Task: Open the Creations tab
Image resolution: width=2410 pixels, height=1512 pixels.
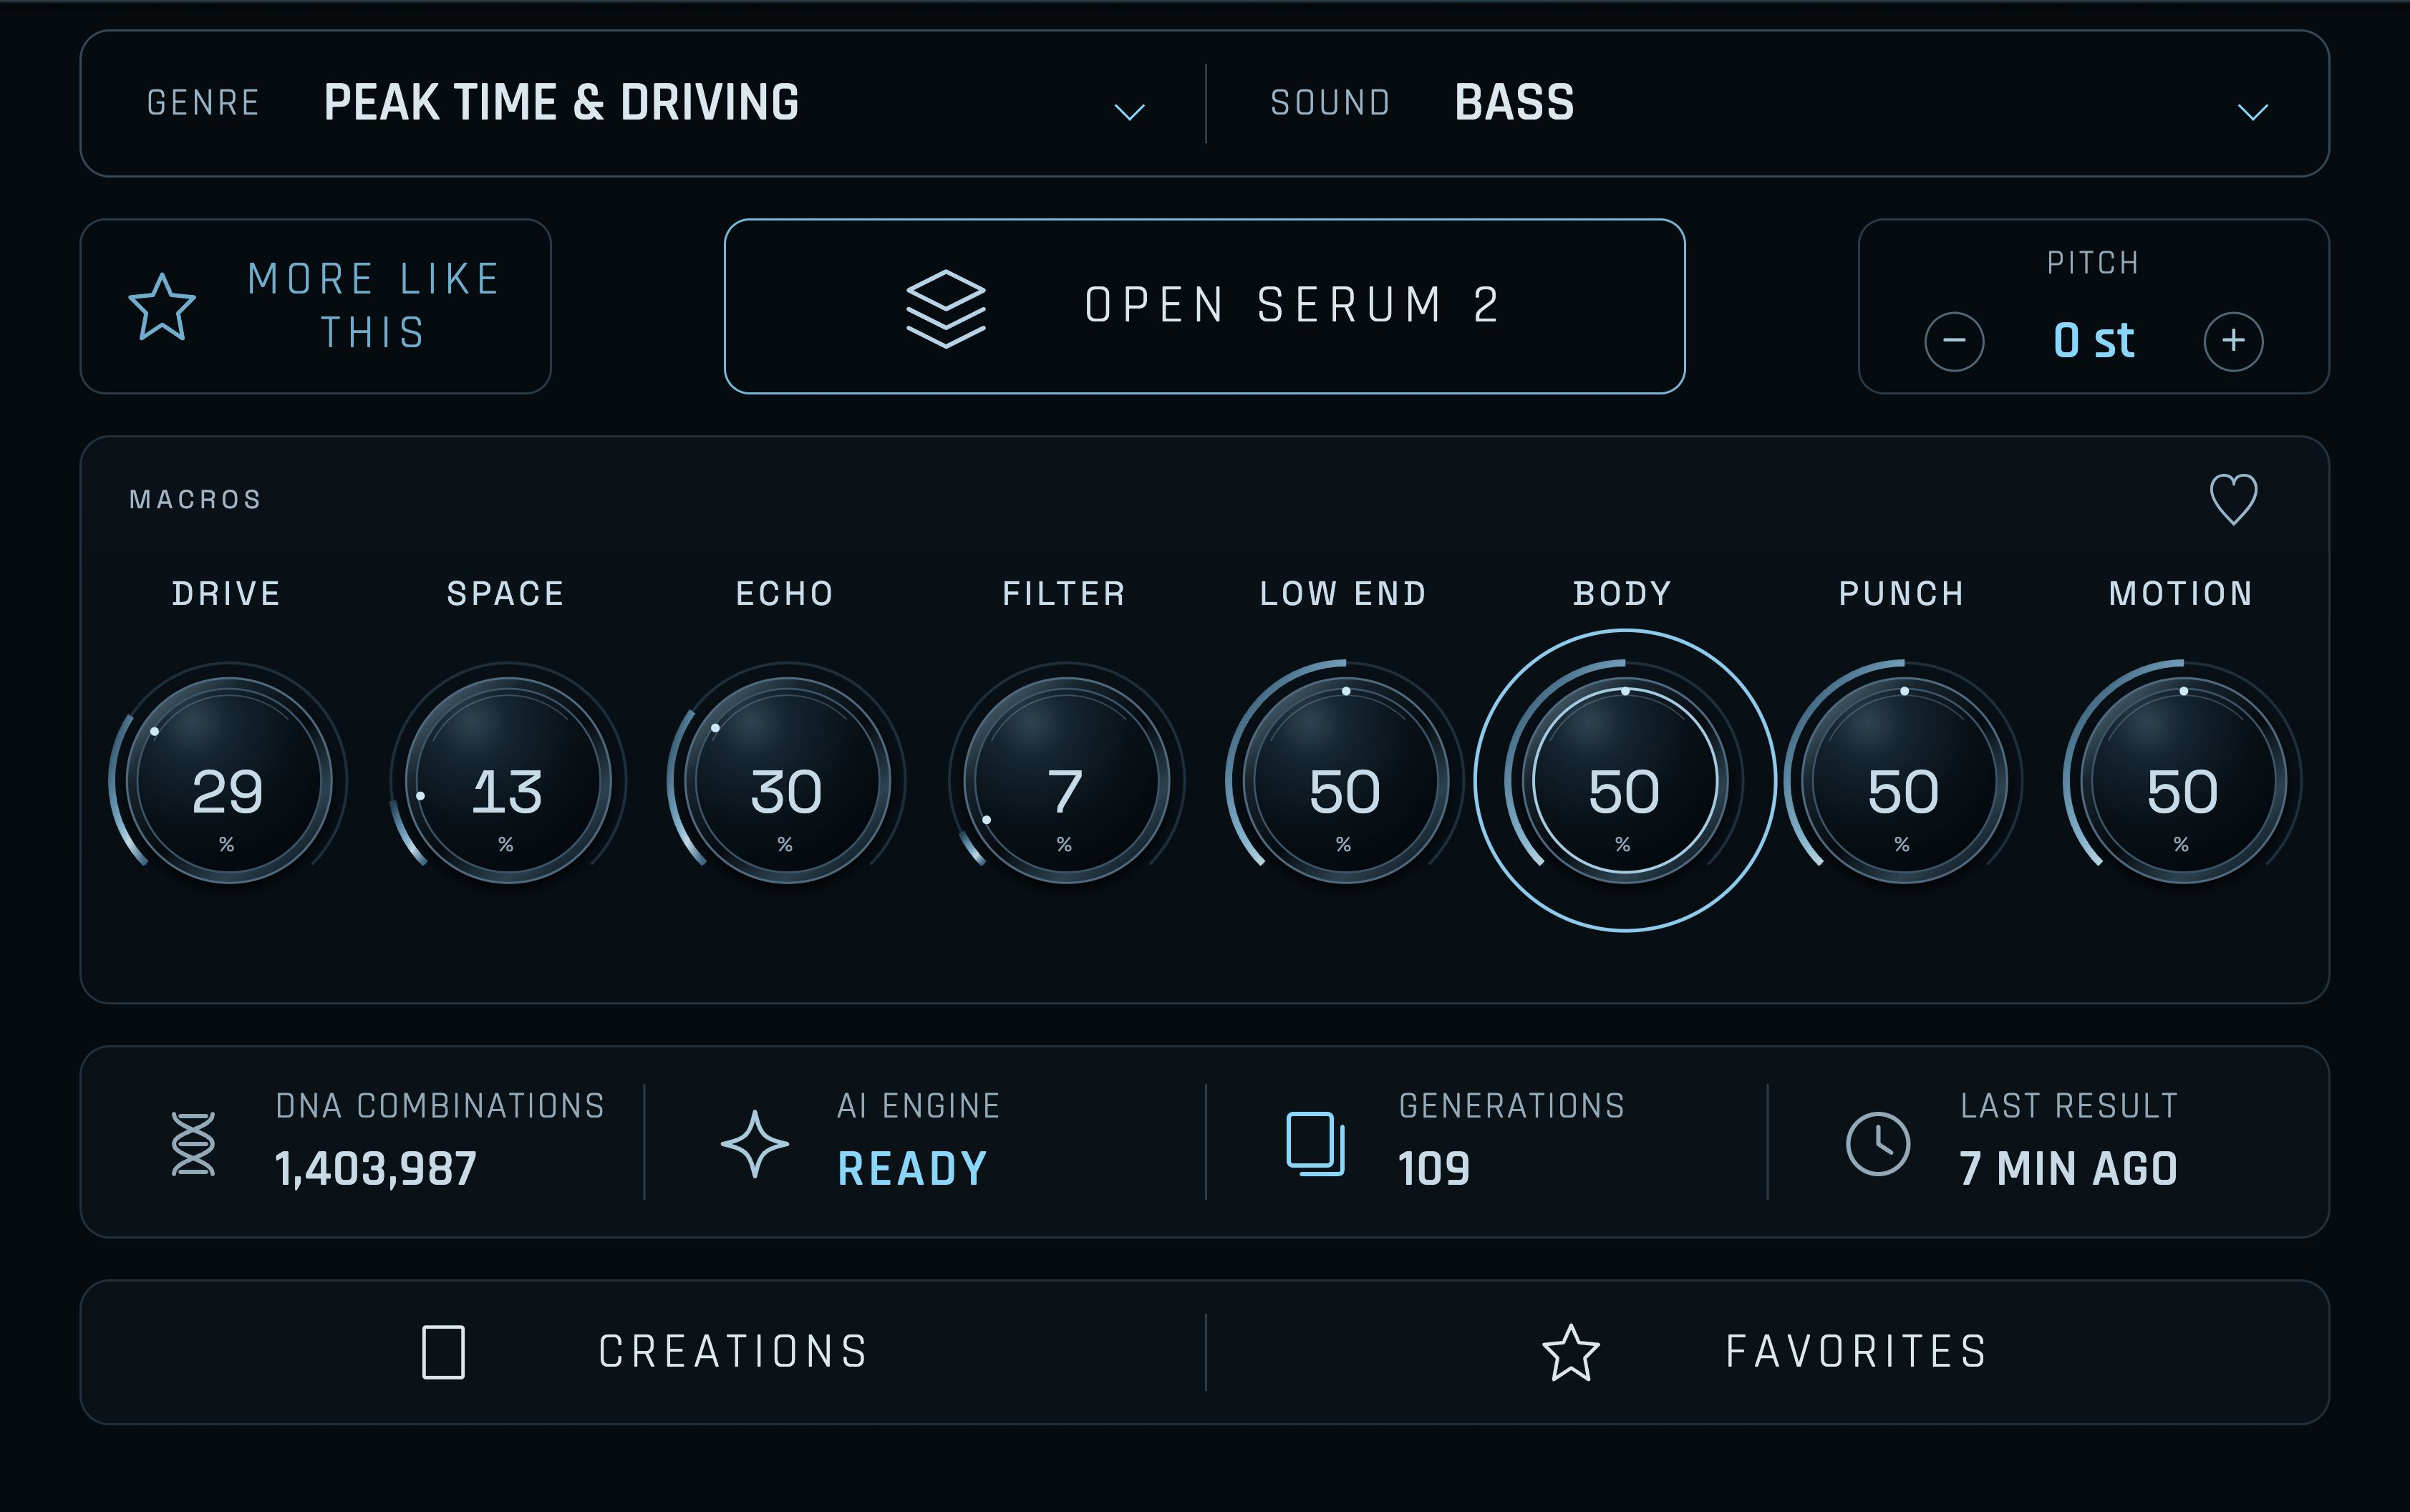Action: (643, 1352)
